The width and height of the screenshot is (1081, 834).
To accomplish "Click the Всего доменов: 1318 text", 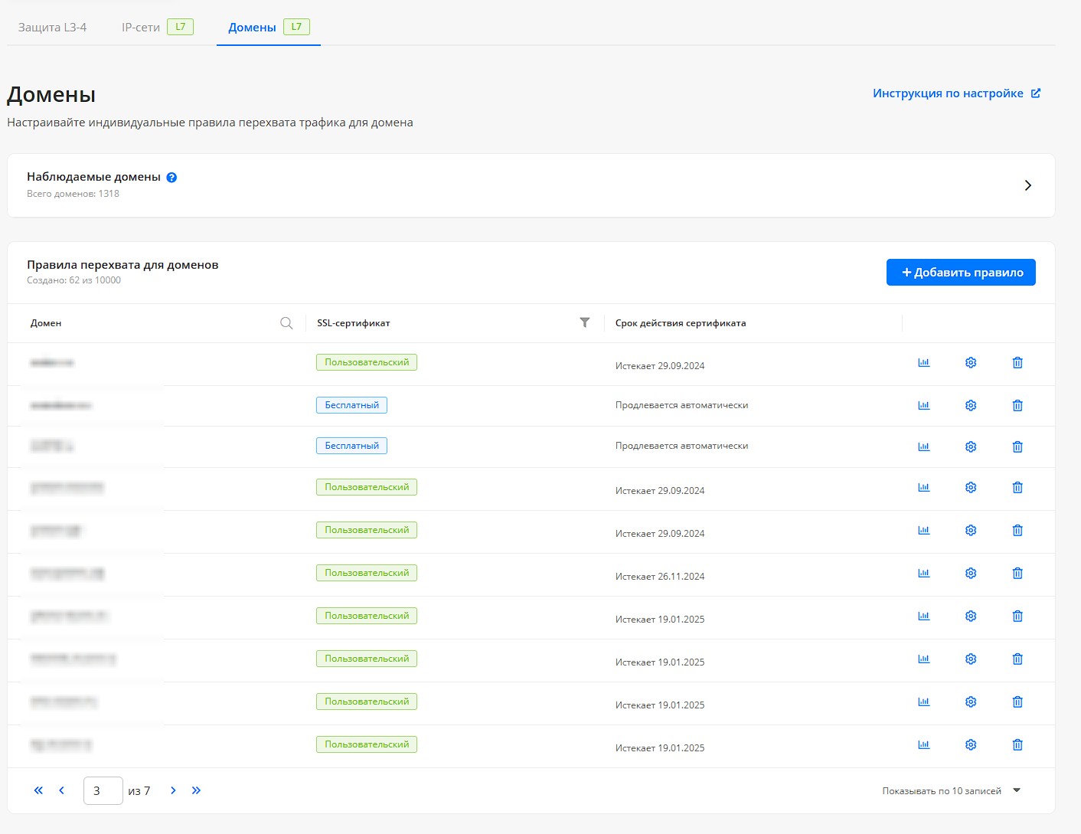I will (73, 194).
